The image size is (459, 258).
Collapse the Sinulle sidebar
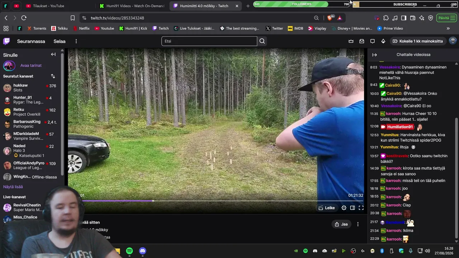tap(53, 54)
